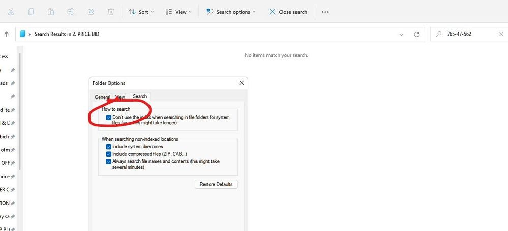Click Close search button

[x=288, y=12]
